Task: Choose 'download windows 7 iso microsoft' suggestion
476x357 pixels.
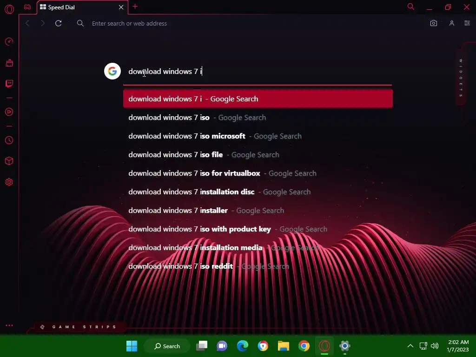Action: pos(258,136)
